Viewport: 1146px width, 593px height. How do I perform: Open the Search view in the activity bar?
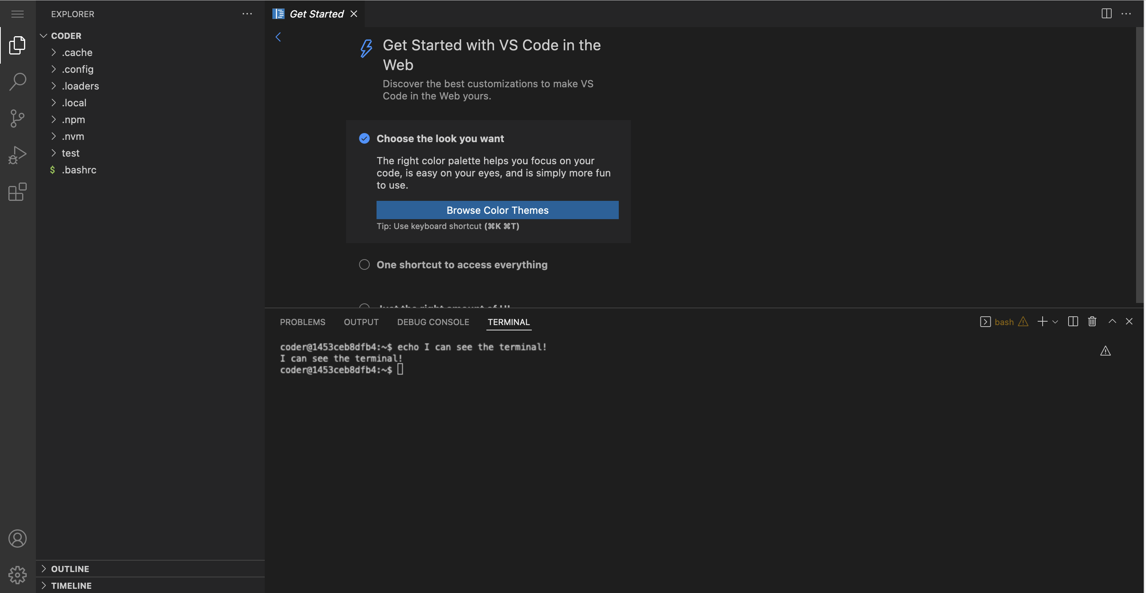(x=17, y=81)
